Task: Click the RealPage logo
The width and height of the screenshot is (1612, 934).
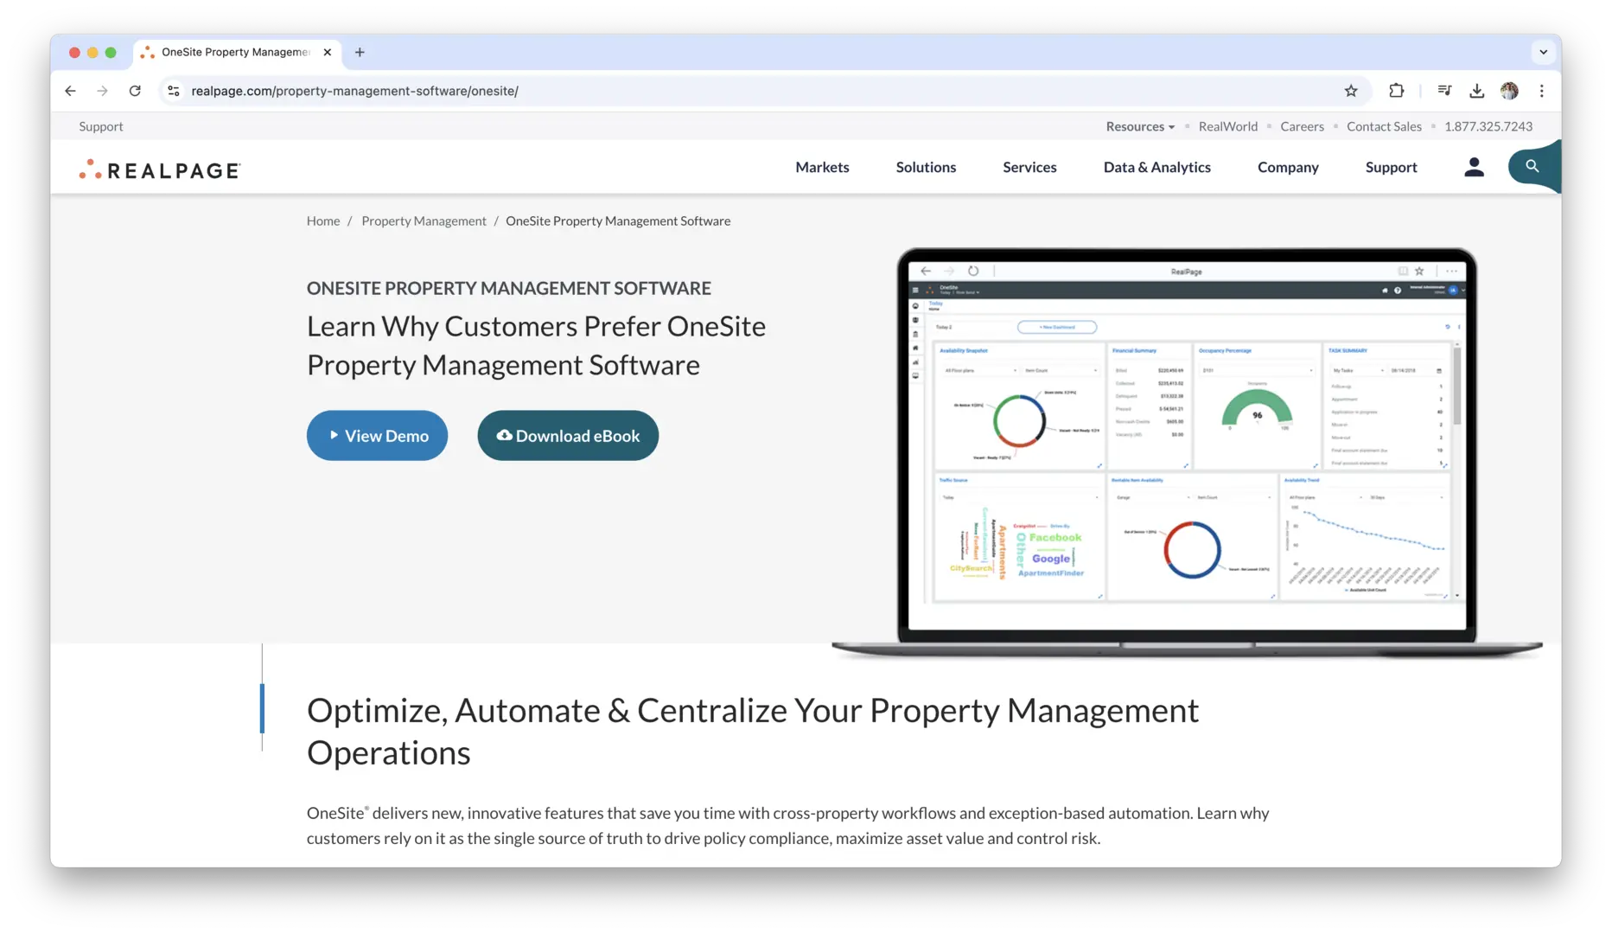Action: click(x=160, y=169)
